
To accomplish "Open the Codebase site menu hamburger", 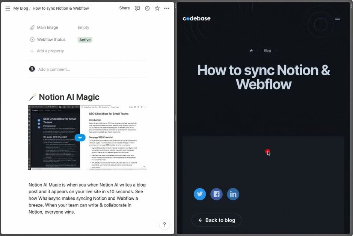I will [338, 18].
